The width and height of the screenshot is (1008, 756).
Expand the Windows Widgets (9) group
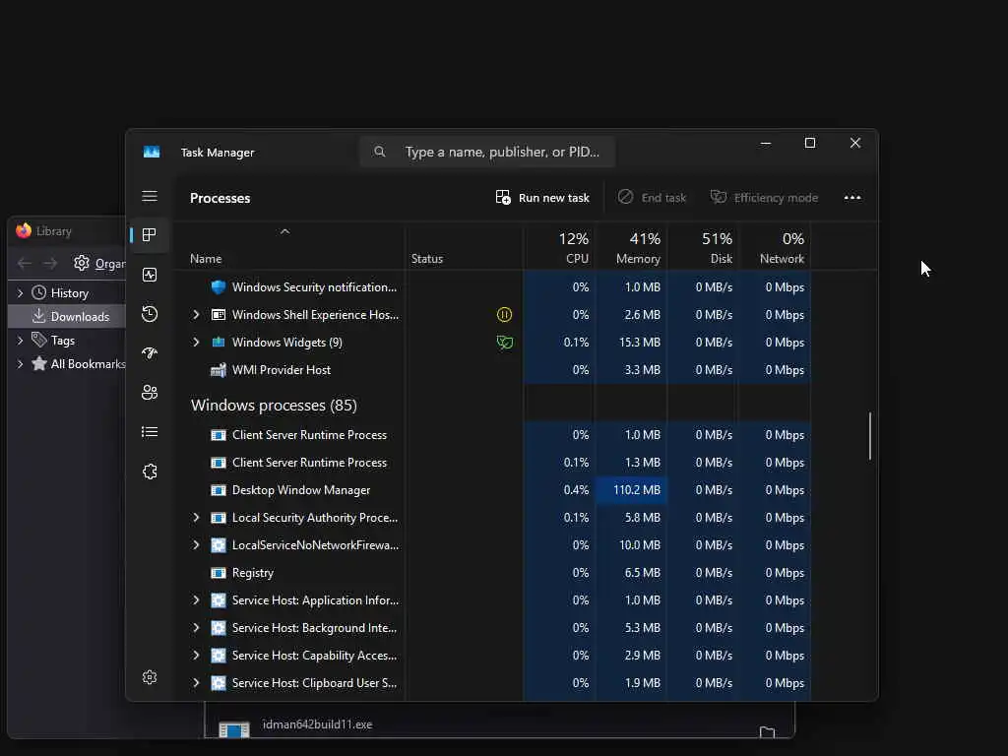[196, 342]
